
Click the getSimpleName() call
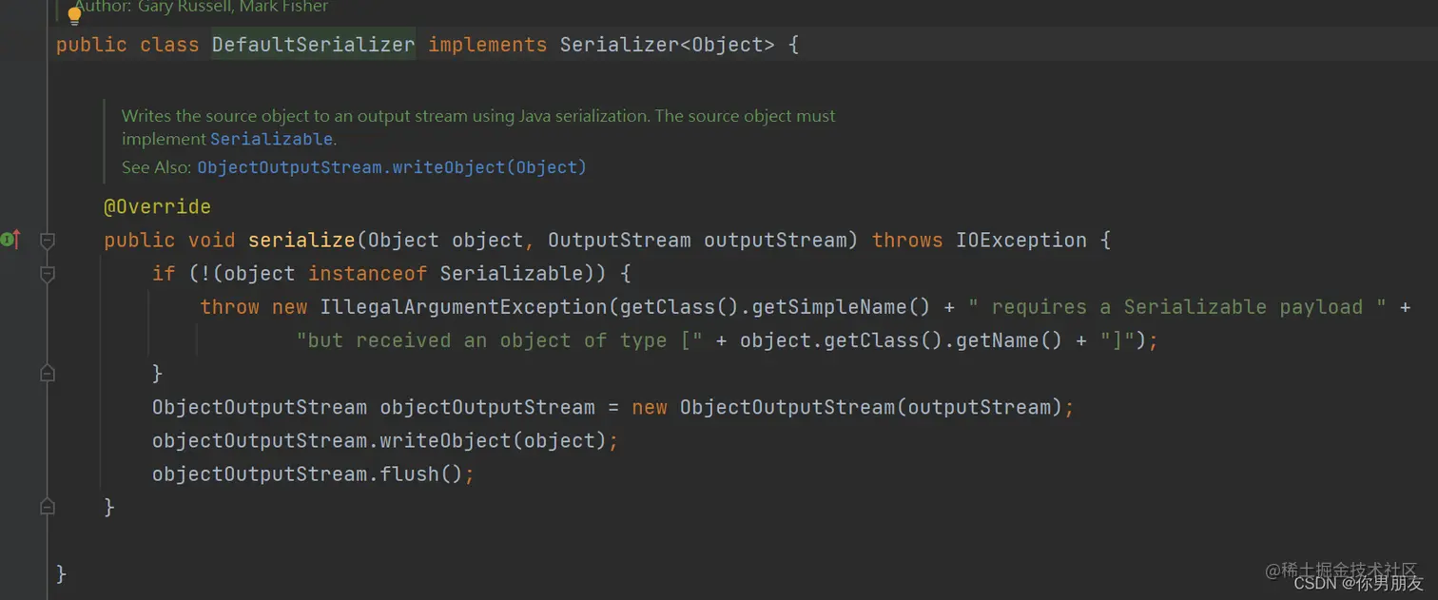tap(841, 307)
